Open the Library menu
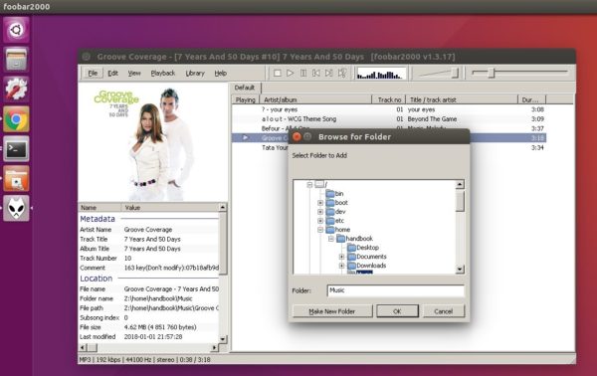 coord(195,73)
